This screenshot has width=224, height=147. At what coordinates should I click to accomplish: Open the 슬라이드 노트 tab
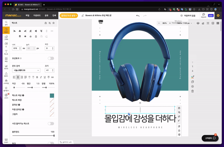pos(66,142)
